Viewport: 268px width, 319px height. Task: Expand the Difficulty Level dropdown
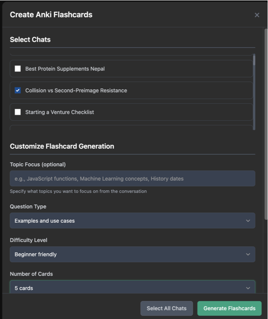pos(133,254)
